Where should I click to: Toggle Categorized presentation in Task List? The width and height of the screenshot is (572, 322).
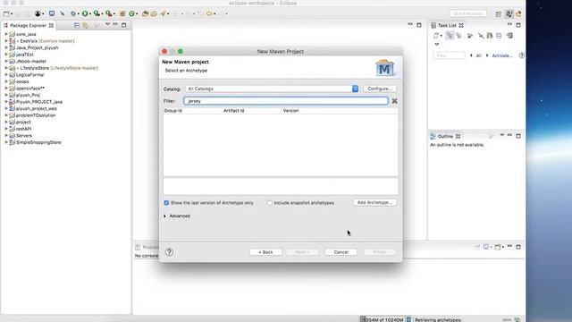[450, 36]
